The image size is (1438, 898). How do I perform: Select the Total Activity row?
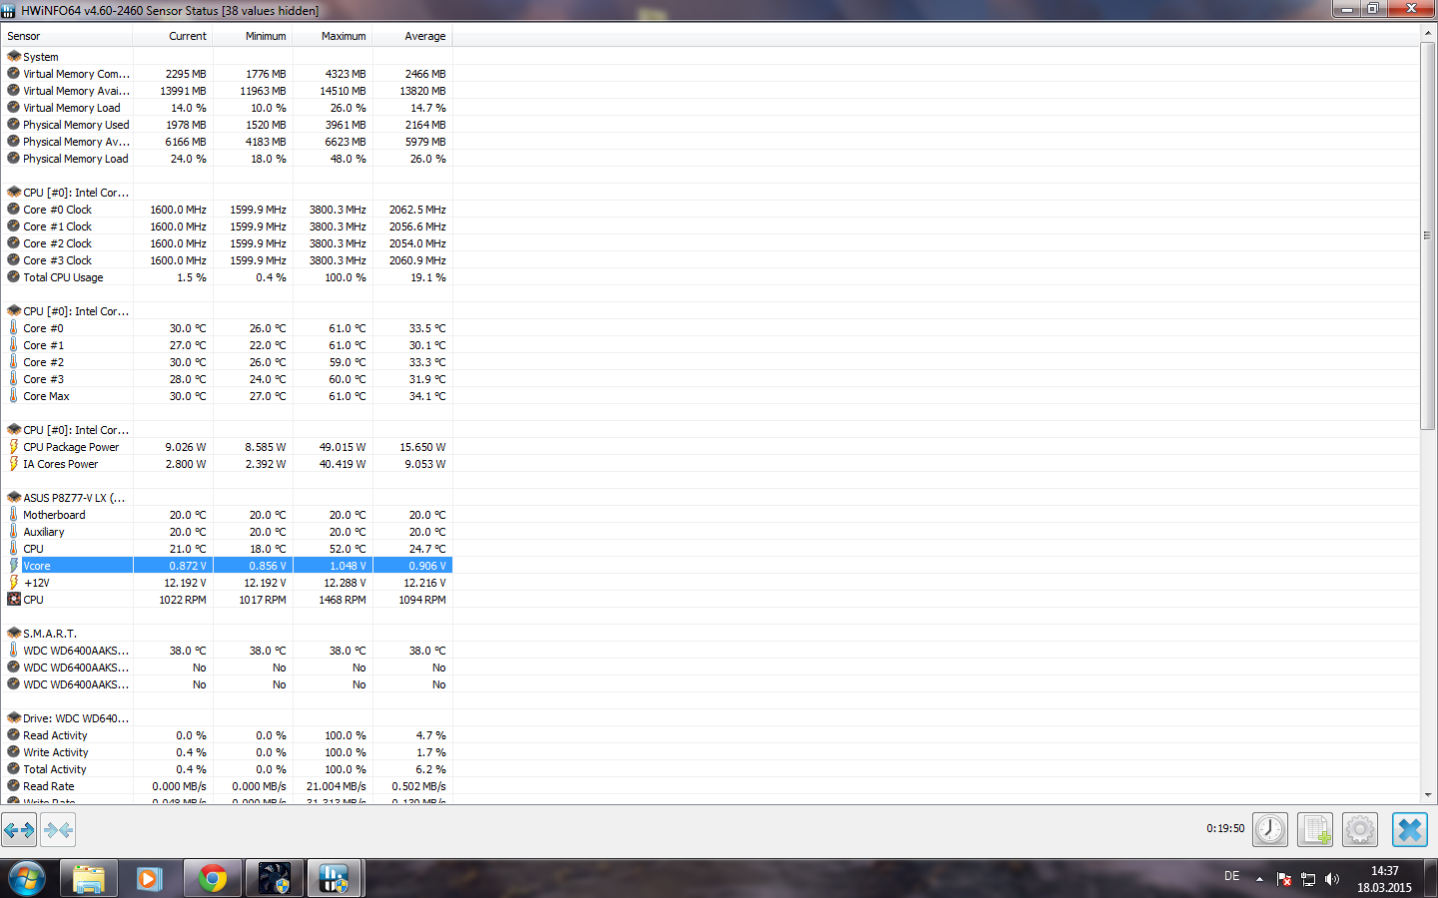pyautogui.click(x=228, y=769)
